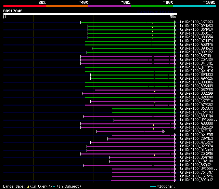
Task: Click the UniRef100_B6QK21 label
Action: 196,165
